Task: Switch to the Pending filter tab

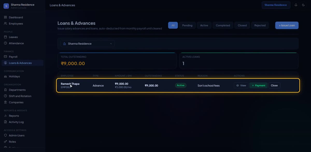Action: tap(187, 25)
